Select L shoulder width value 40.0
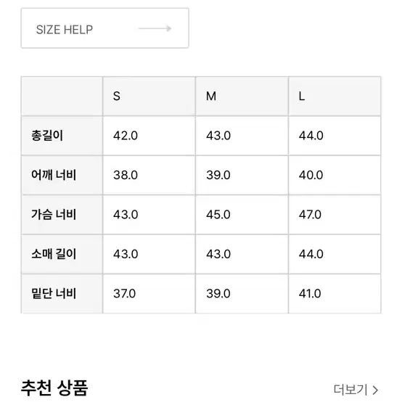This screenshot has height=402, width=402. [x=311, y=175]
